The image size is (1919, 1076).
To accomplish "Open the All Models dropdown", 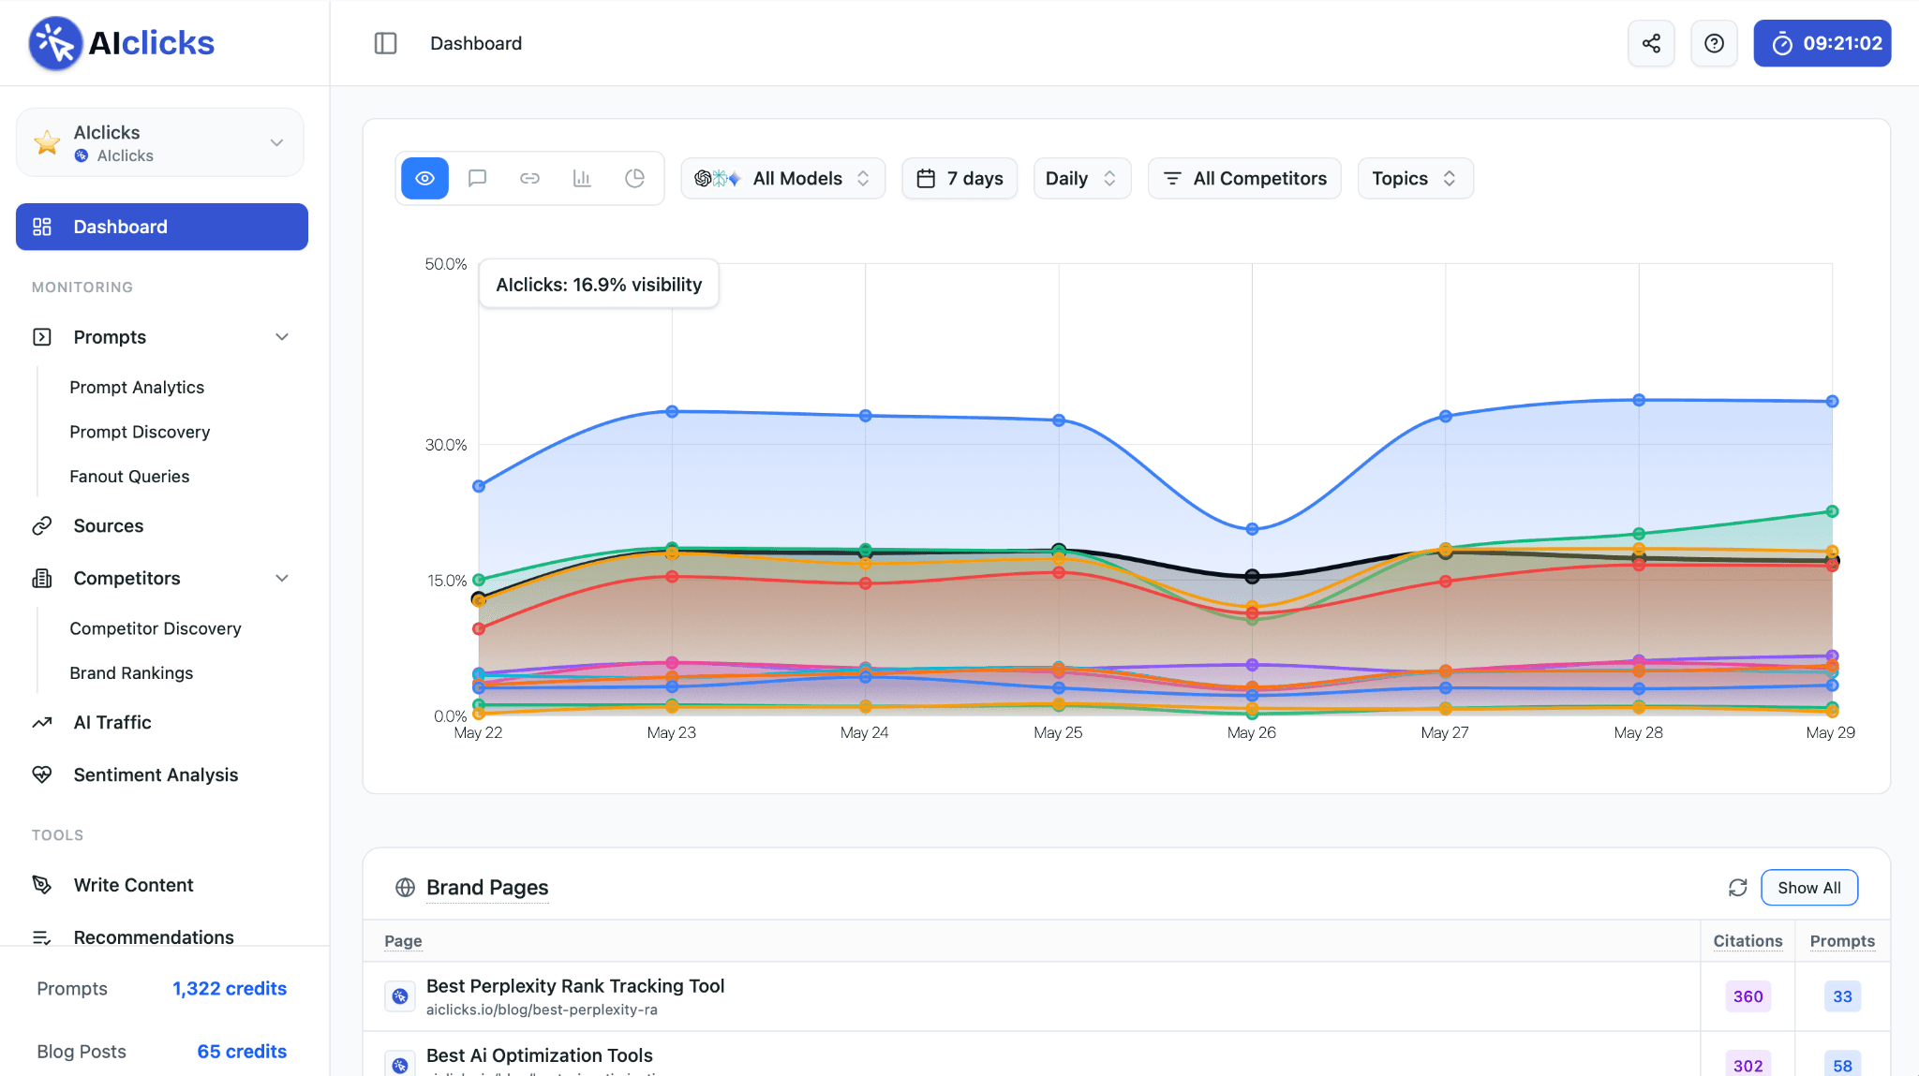I will coord(782,178).
